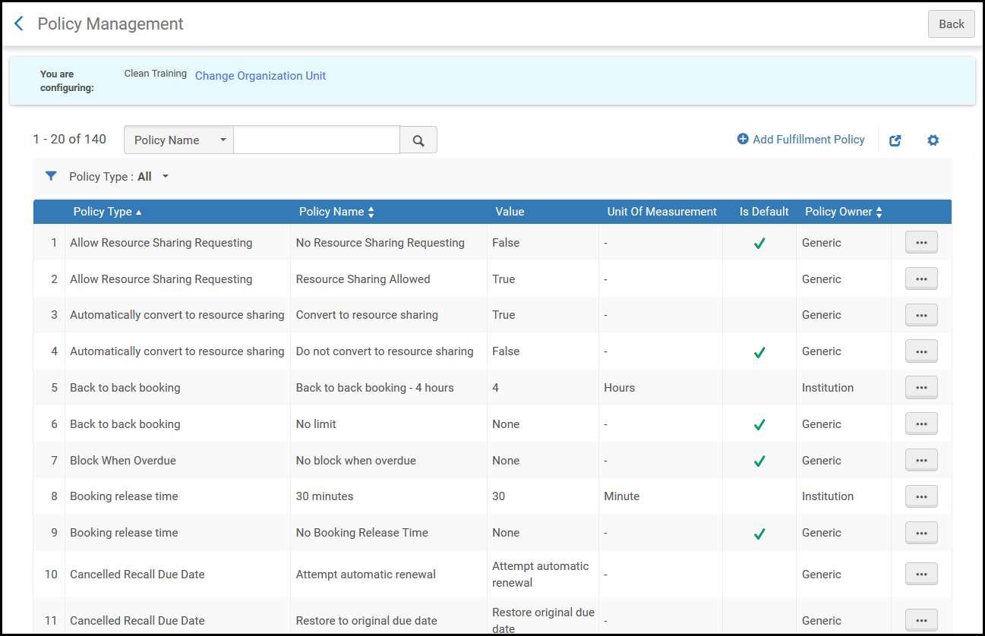Image resolution: width=985 pixels, height=636 pixels.
Task: Click the Is Default column header
Action: click(x=764, y=212)
